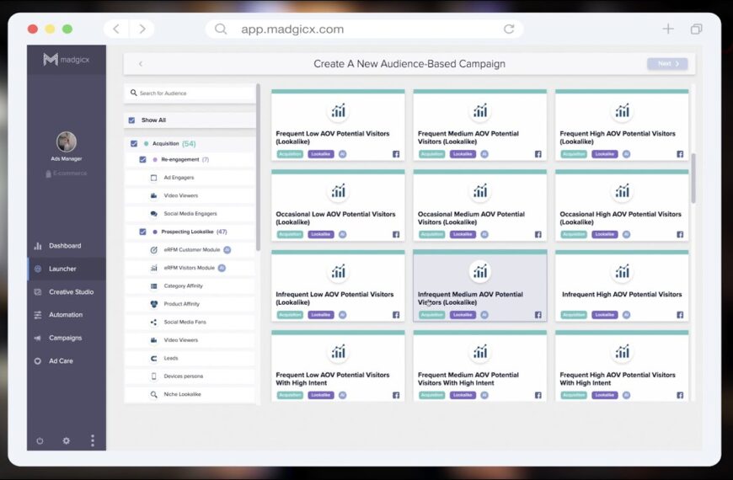Screen dimensions: 733x480
Task: Click the power icon in sidebar
Action: [x=40, y=440]
